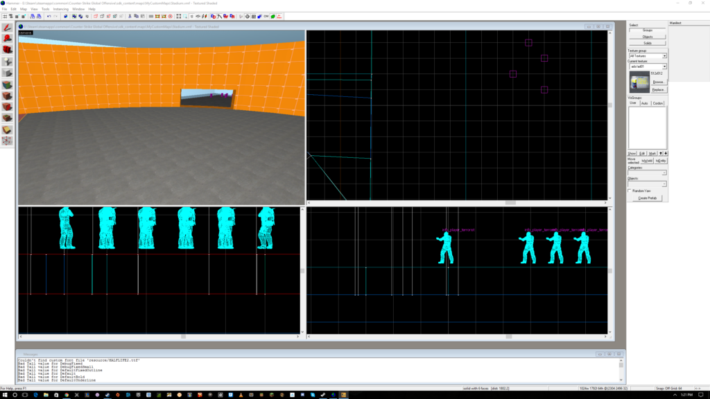710x399 pixels.
Task: Click the VisGroups Mark button
Action: [652, 153]
